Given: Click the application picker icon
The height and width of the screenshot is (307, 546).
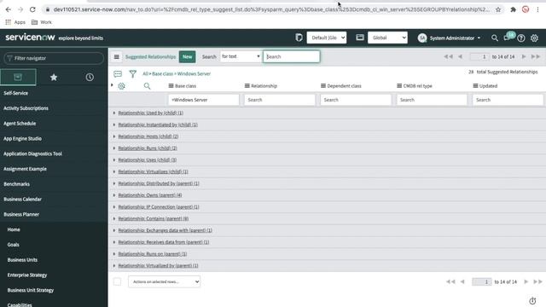Looking at the screenshot, I should coord(360,38).
